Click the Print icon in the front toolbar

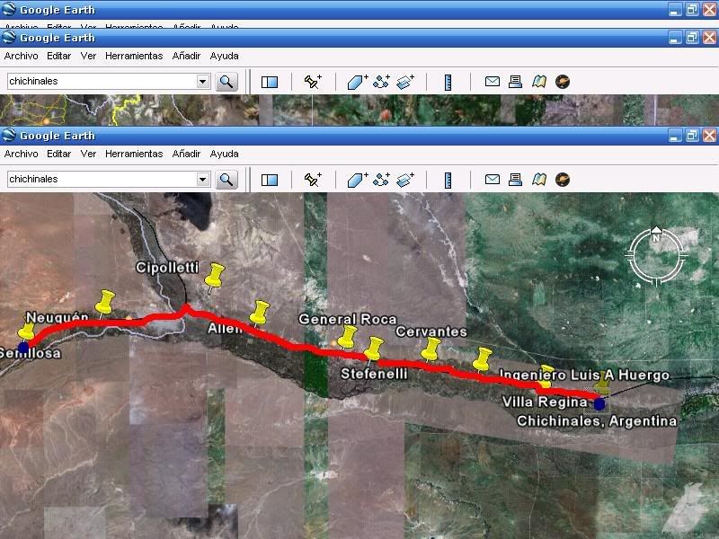[x=515, y=179]
